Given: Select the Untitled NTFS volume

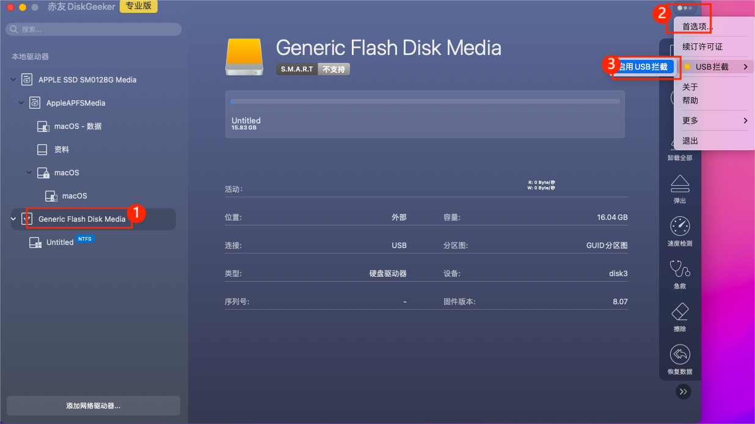Looking at the screenshot, I should click(x=60, y=241).
